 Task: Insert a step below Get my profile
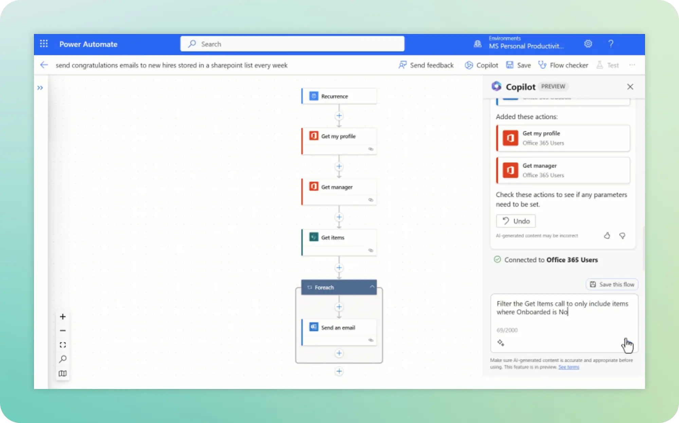coord(339,166)
